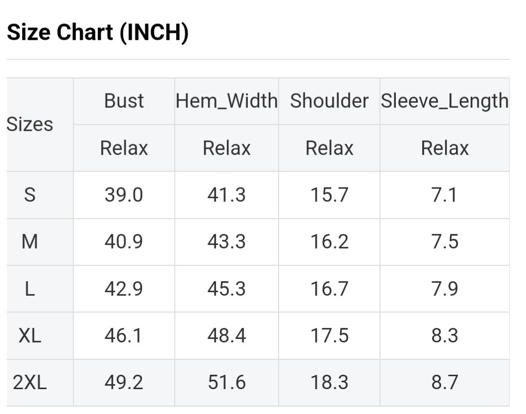Select the S size row label

[30, 195]
